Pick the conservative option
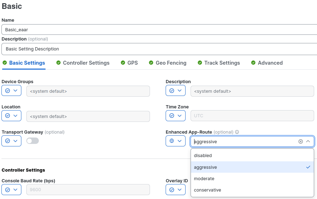Screen dimensions: 317x199 coord(207,190)
